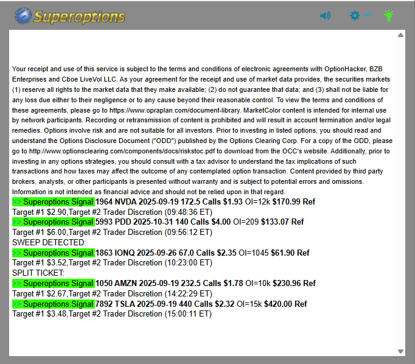Select the green Superoptions Signal badge for TSLA
415x364 pixels.
53,304
